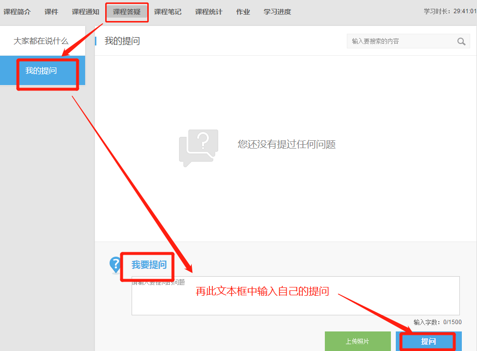
Task: Select the 课程答疑 tab
Action: coord(127,12)
